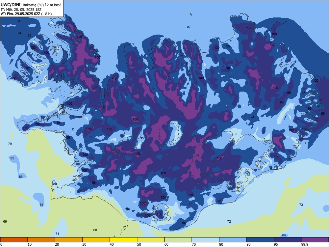This screenshot has width=329, height=247.
Task: Click the humidity value 71 on map
Action: point(57,233)
